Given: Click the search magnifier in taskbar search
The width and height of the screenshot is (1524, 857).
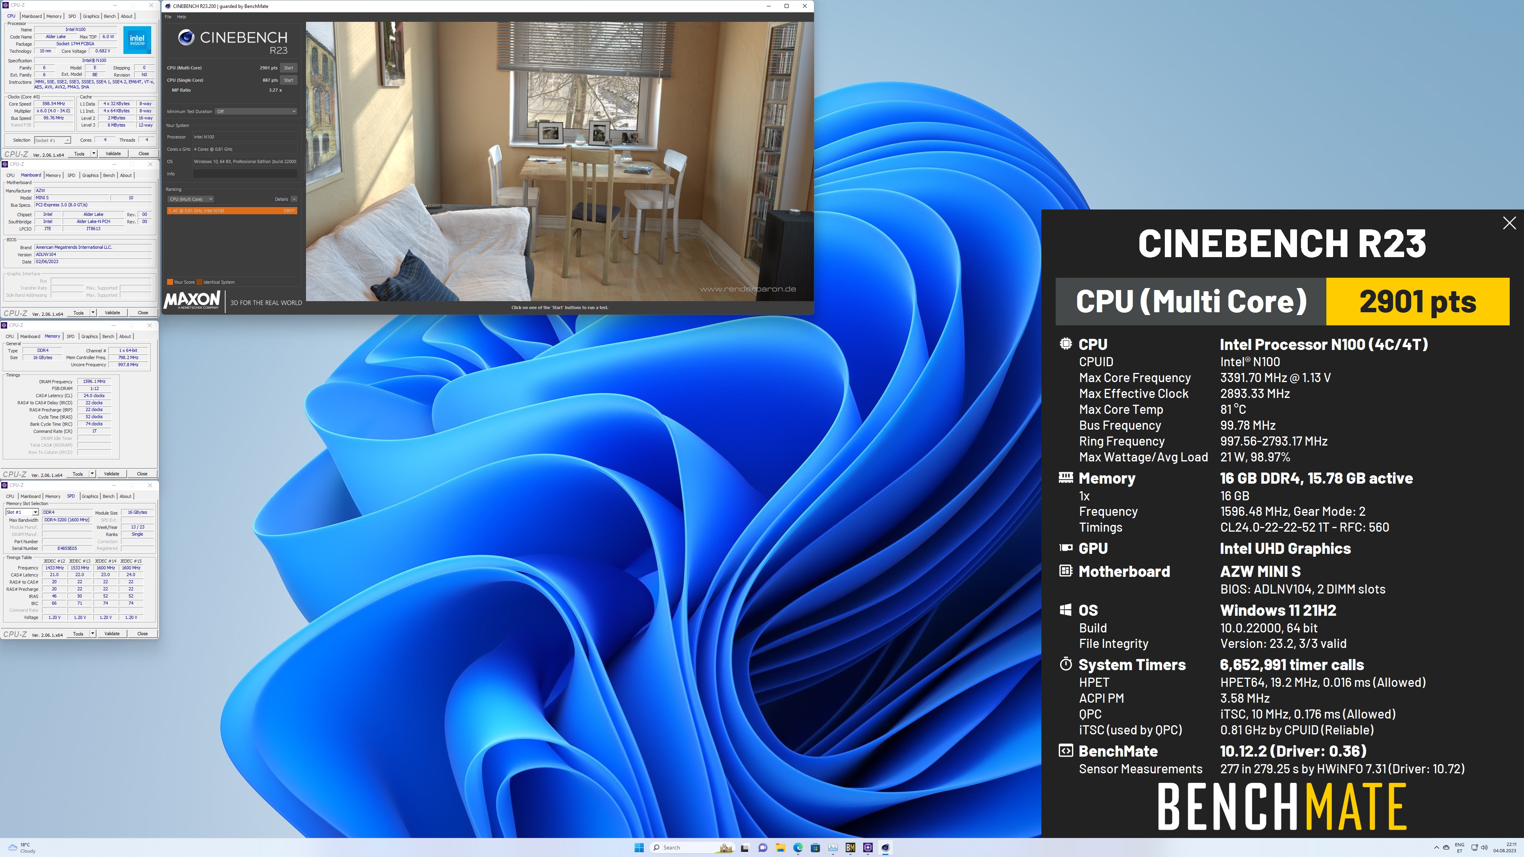Looking at the screenshot, I should point(656,847).
